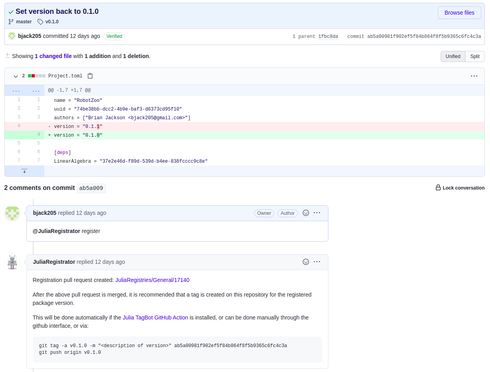The image size is (490, 372).
Task: Open options menu on JuliaRegistrator's comment
Action: pyautogui.click(x=317, y=261)
